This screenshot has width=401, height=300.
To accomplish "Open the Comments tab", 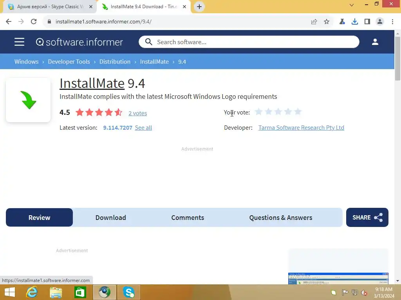I will 188,217.
